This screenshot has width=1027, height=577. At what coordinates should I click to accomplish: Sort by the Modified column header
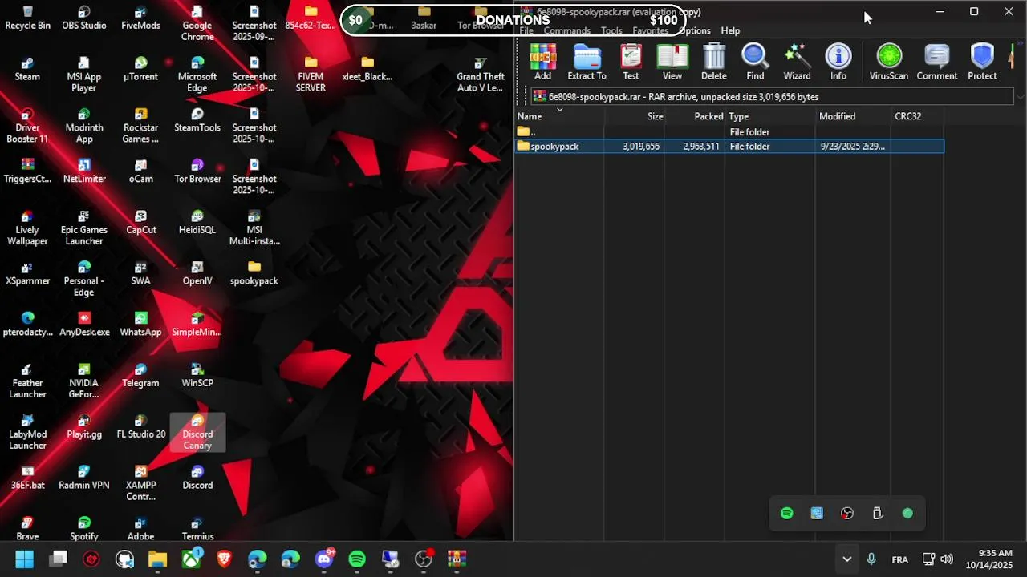pyautogui.click(x=852, y=116)
